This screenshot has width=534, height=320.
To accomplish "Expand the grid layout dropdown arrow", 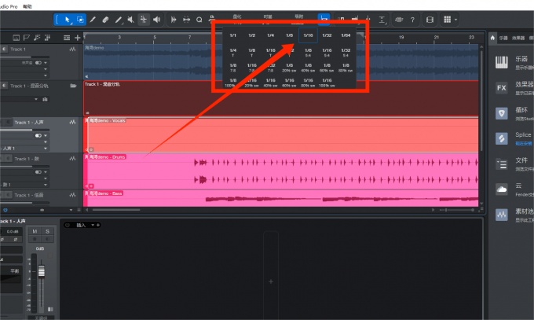I will coord(455,20).
